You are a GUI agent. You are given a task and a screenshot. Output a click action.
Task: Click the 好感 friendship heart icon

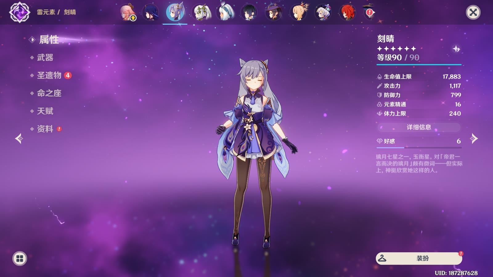[379, 141]
